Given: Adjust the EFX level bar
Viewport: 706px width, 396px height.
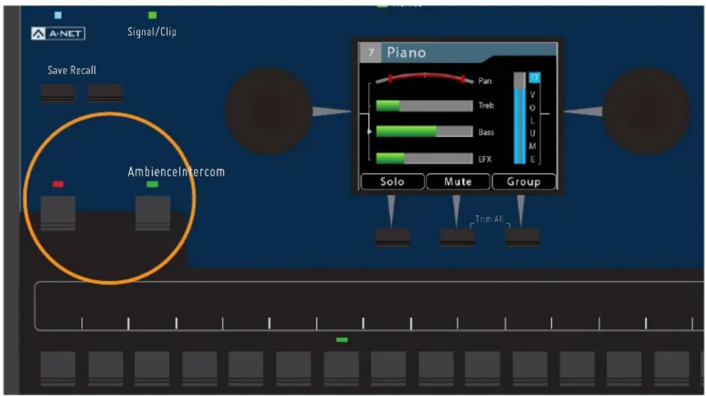Looking at the screenshot, I should [424, 158].
